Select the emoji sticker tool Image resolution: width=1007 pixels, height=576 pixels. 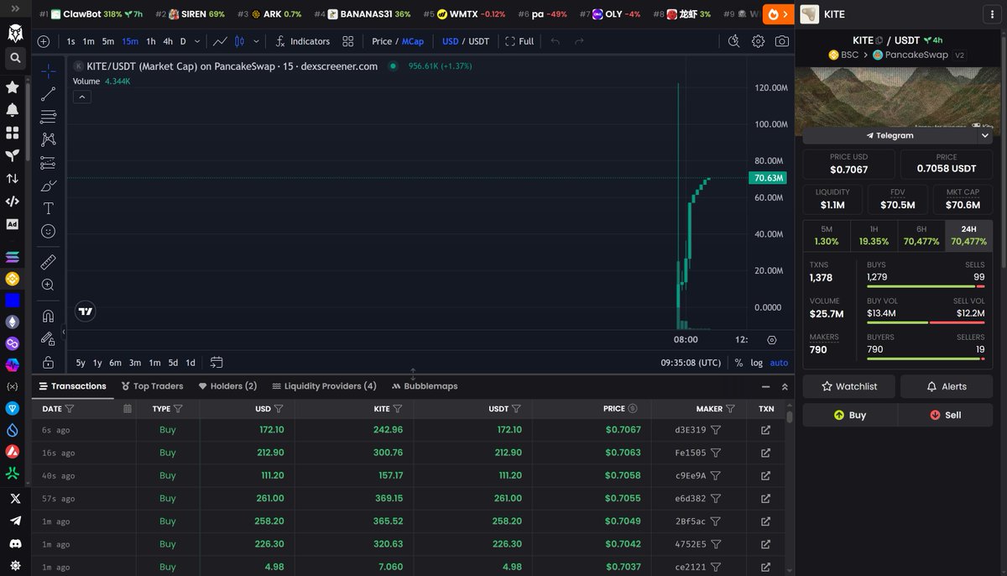[x=48, y=230]
